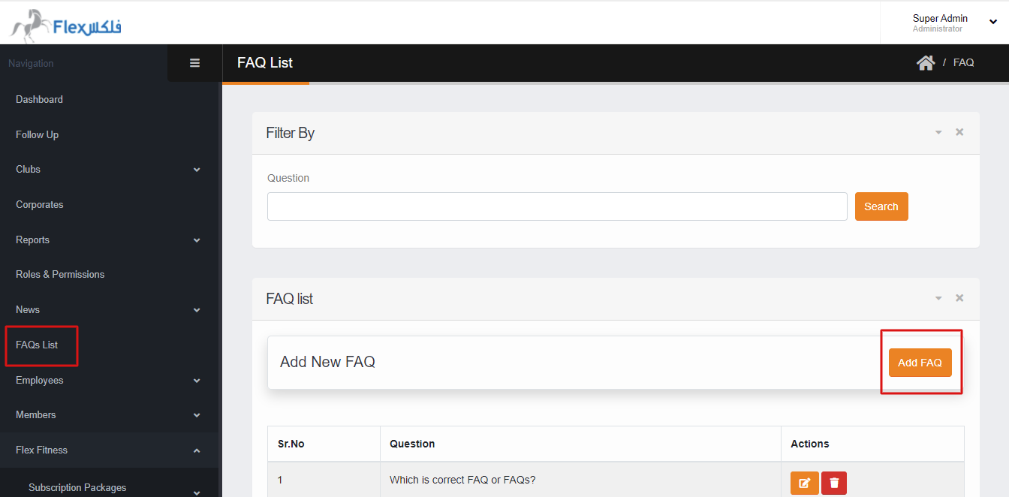The image size is (1009, 497).
Task: Click the Add FAQ button
Action: 920,363
